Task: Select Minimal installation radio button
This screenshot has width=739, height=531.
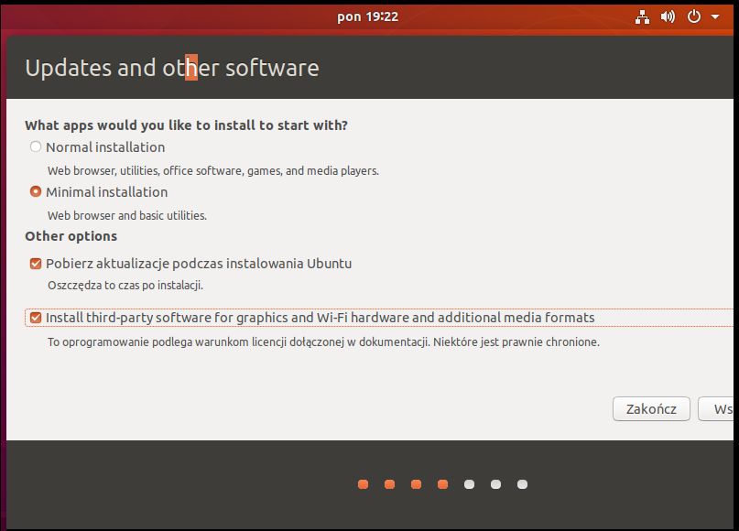Action: 36,191
